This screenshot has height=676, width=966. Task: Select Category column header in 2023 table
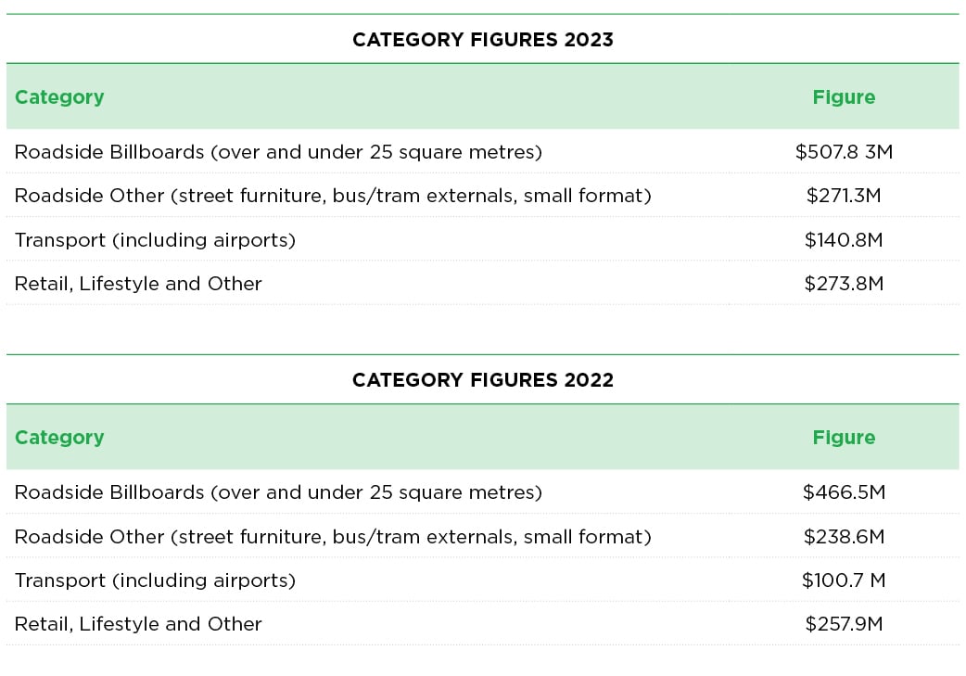pyautogui.click(x=59, y=96)
